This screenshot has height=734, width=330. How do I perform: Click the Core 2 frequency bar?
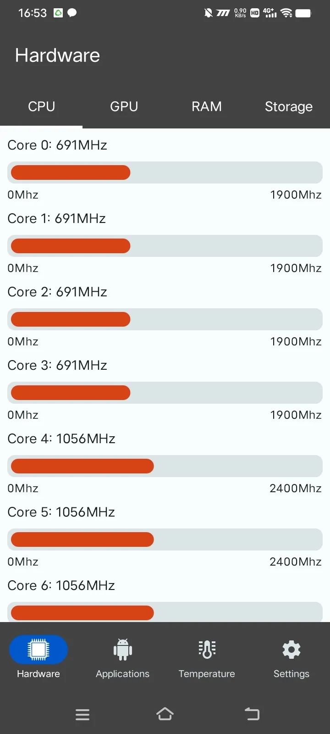[x=165, y=319]
